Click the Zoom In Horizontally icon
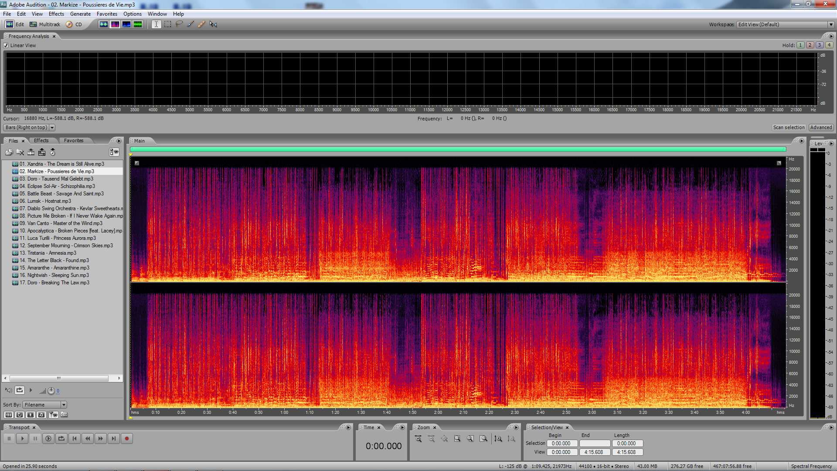The image size is (837, 471). click(418, 439)
